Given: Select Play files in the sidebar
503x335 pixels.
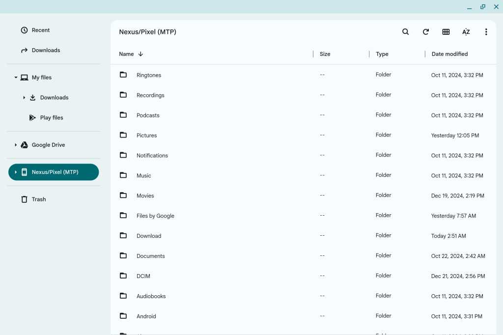Looking at the screenshot, I should (x=52, y=118).
